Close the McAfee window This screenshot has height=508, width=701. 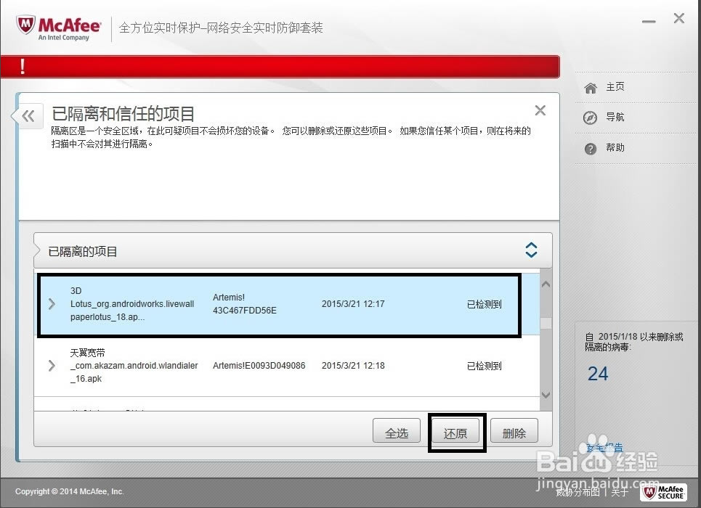pyautogui.click(x=679, y=18)
